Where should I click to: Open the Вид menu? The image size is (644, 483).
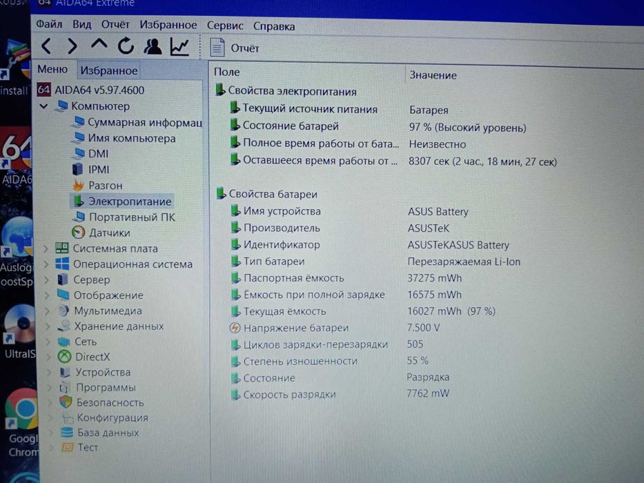tap(81, 24)
